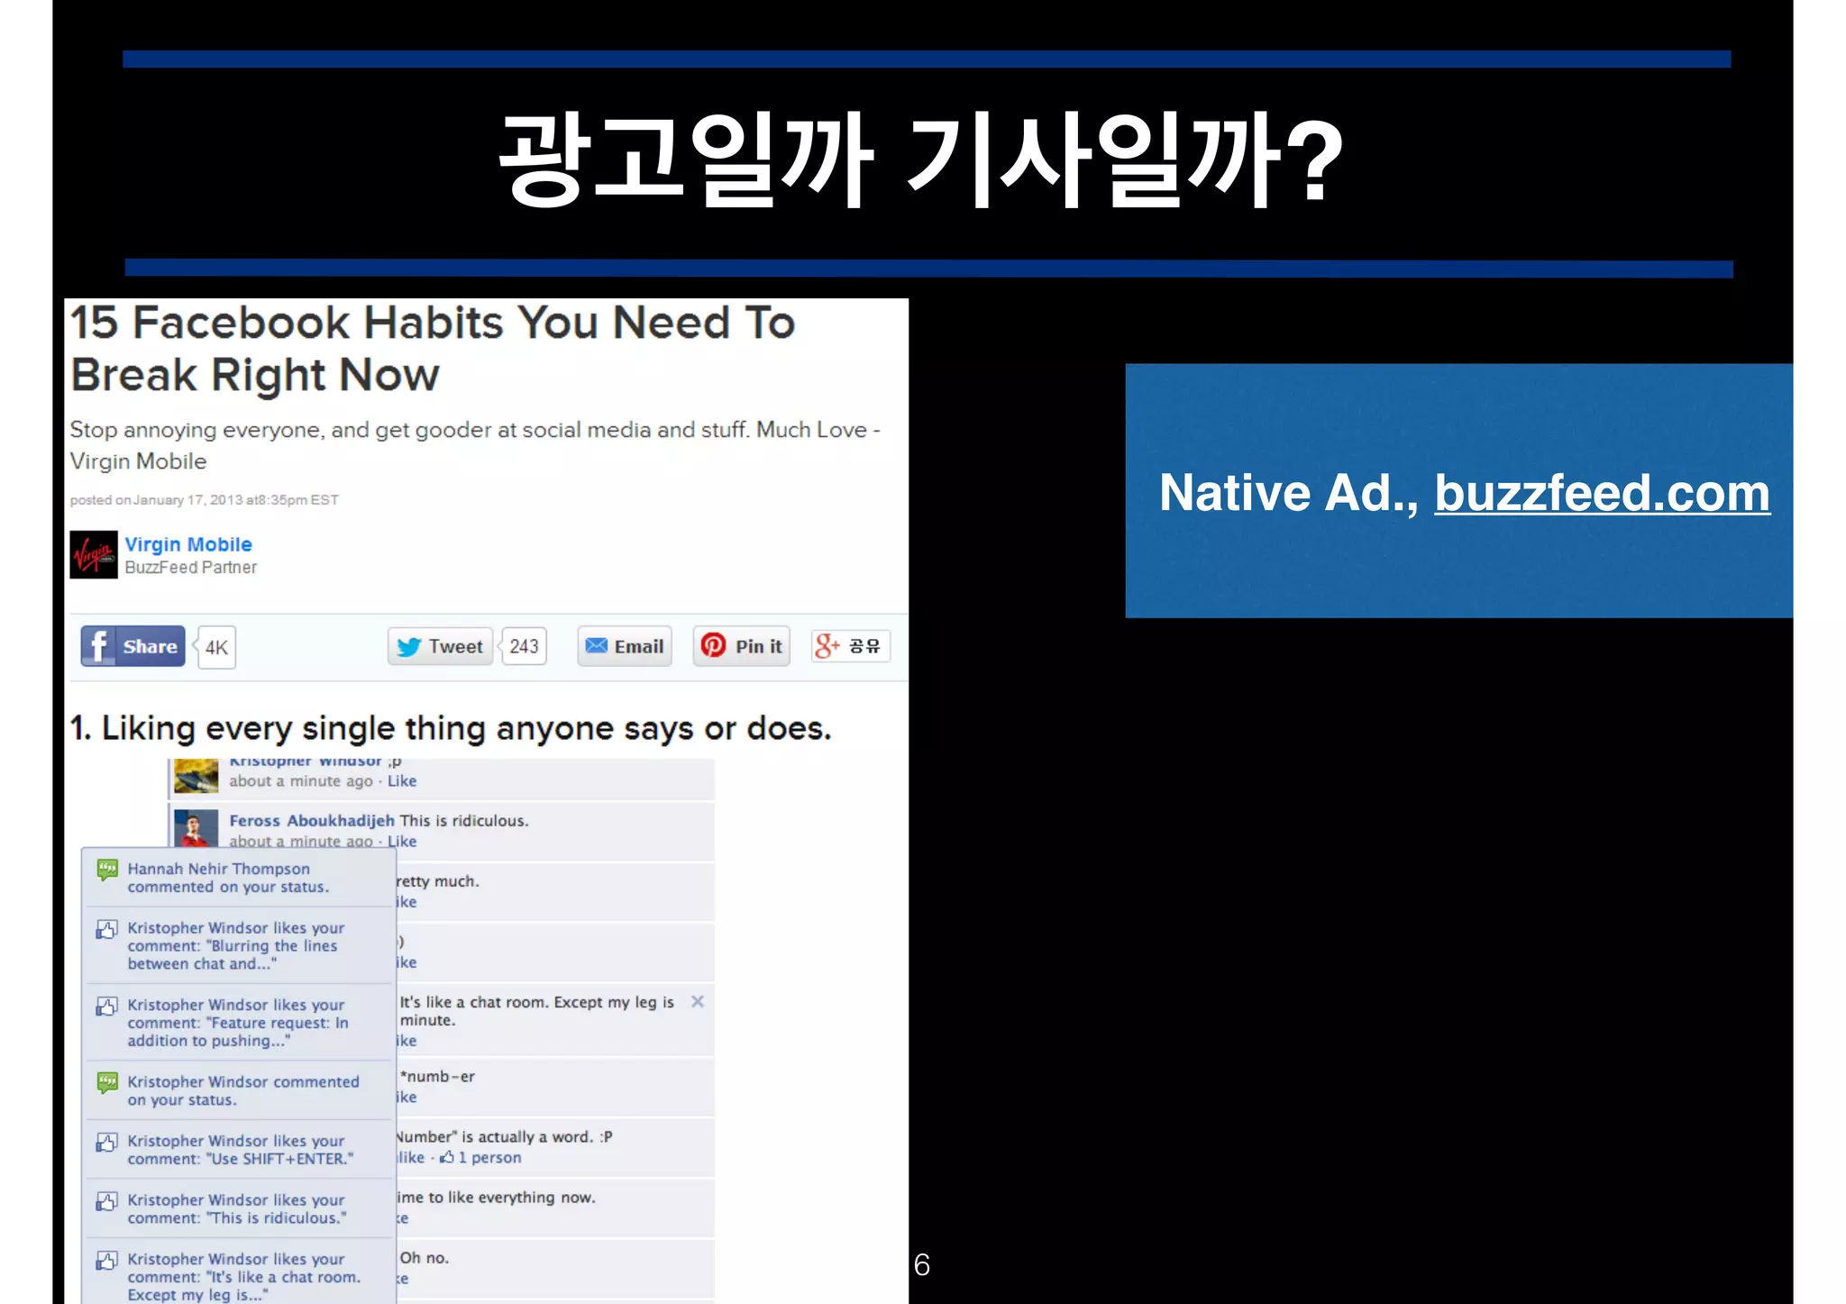1846x1304 pixels.
Task: Open Hannah Nehir Thompson commented notification
Action: [x=240, y=878]
